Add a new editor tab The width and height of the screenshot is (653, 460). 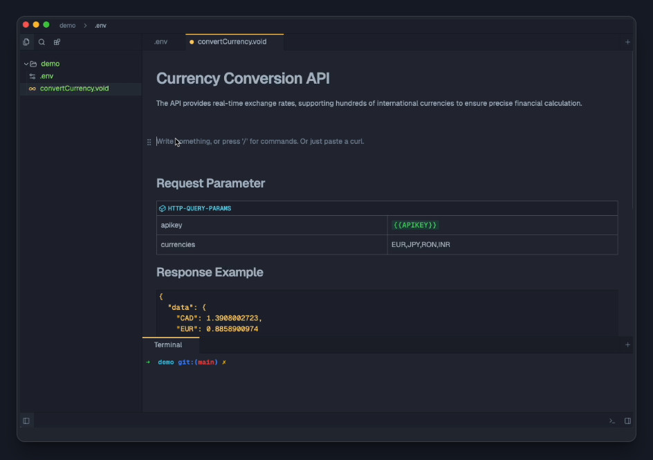coord(627,42)
